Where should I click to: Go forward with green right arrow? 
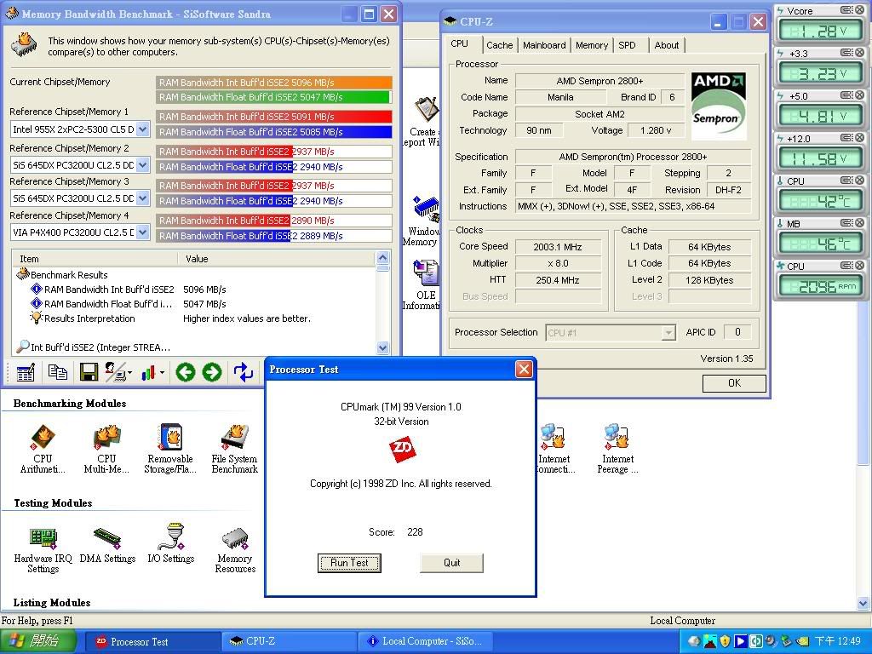click(212, 372)
